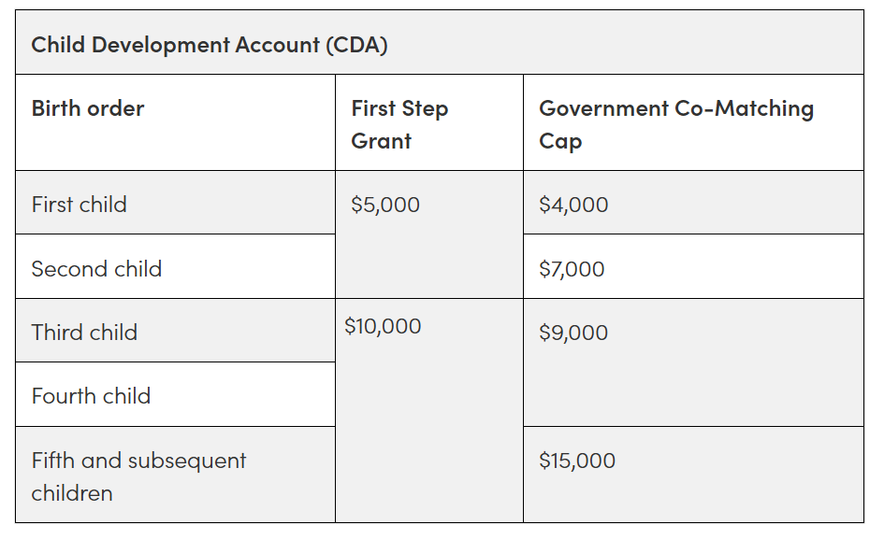Click the $5,000 First Step Grant value
This screenshot has height=539, width=884.
(385, 205)
